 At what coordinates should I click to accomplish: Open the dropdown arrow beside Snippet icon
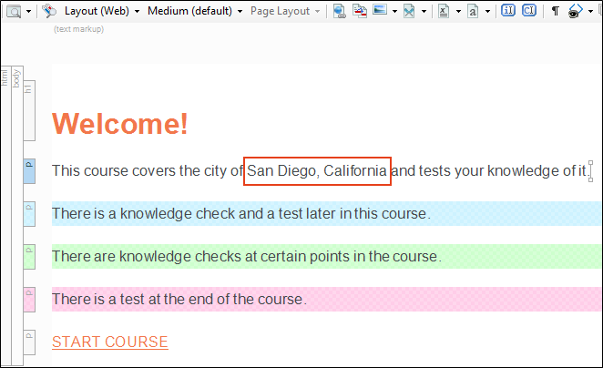pos(424,12)
